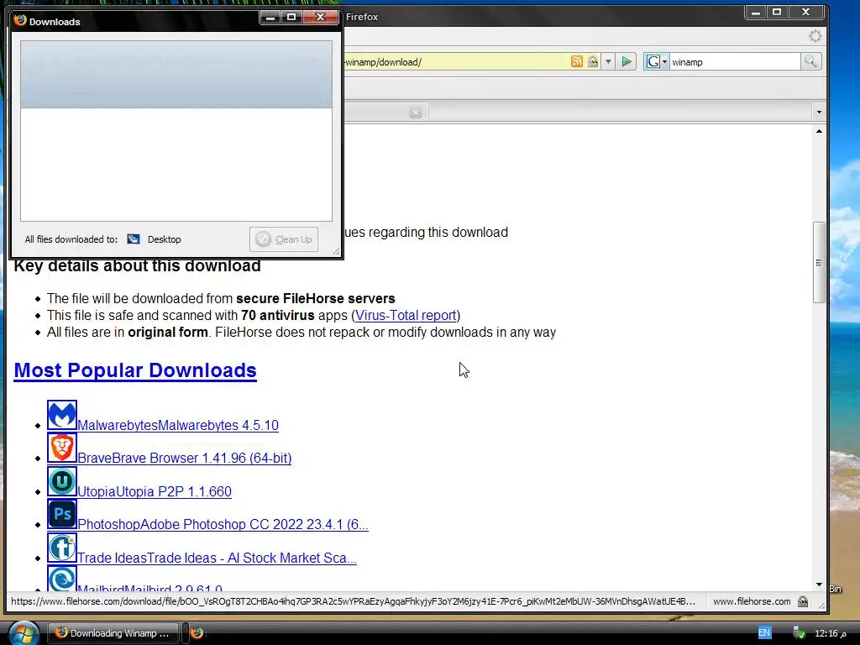Open the Google search engine dropdown
The image size is (860, 645).
656,62
